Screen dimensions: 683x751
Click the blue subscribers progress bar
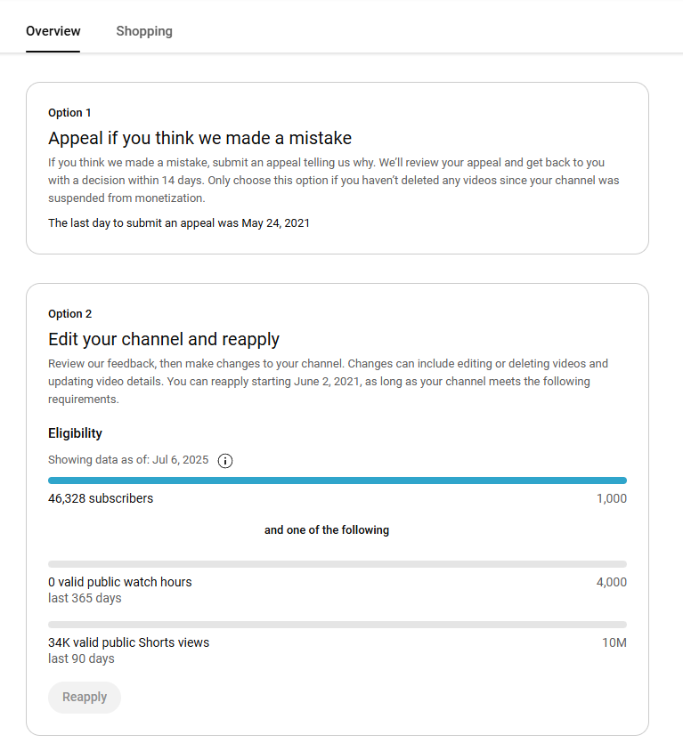[x=337, y=480]
